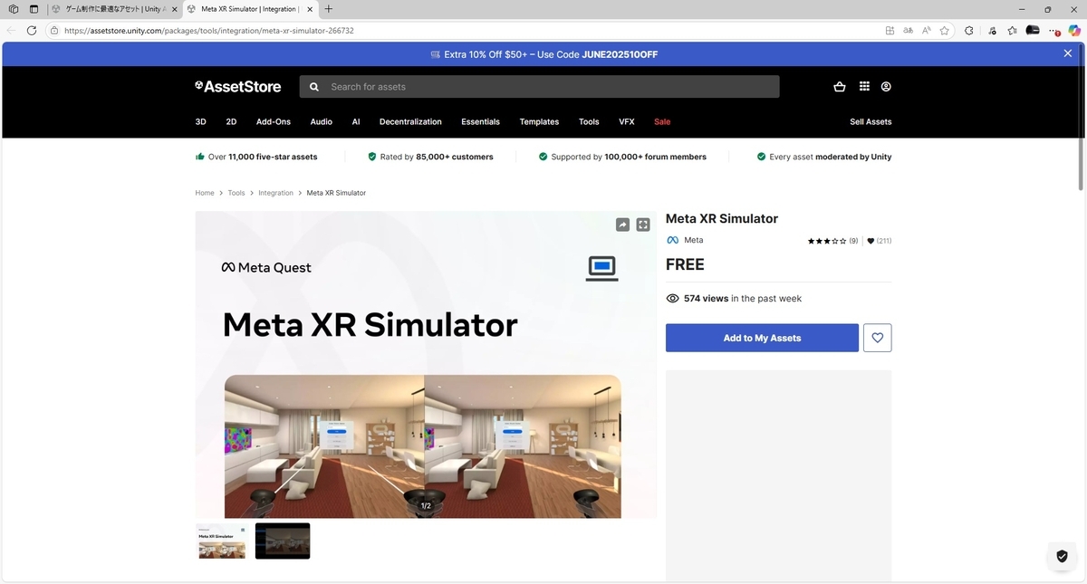Open the Add-Ons category menu
Viewport: 1087px width, 584px height.
274,121
